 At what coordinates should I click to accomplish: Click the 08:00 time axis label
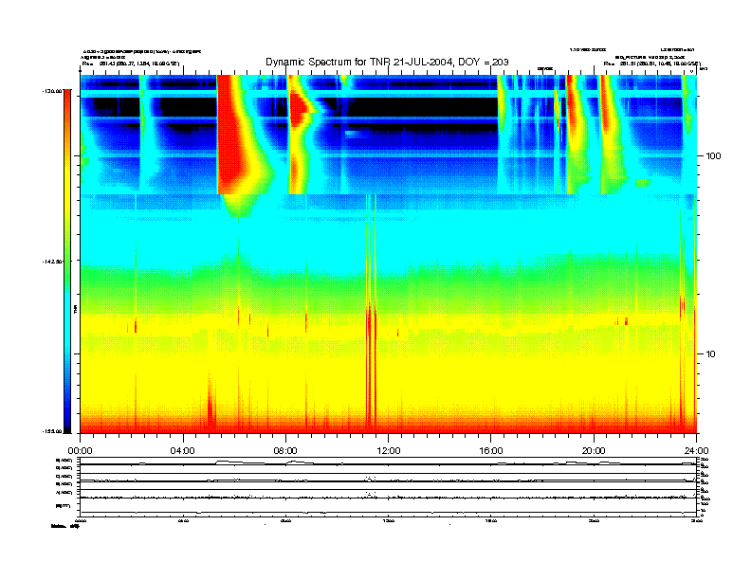285,451
